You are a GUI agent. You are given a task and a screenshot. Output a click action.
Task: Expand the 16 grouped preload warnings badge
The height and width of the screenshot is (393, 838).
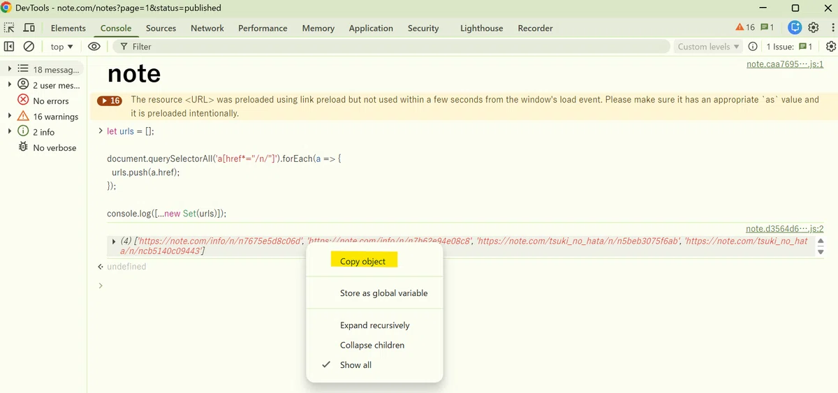[110, 101]
